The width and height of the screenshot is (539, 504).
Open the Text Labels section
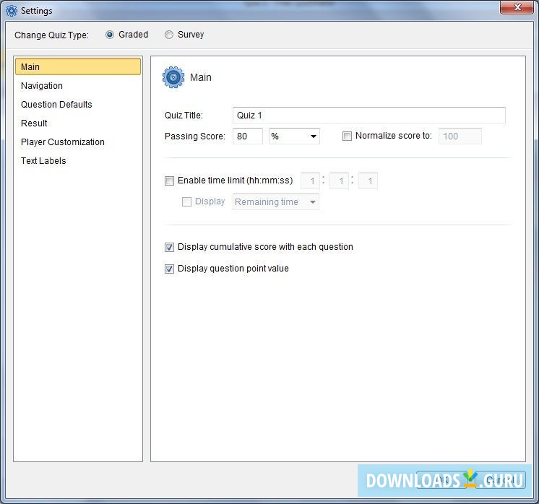pos(78,161)
